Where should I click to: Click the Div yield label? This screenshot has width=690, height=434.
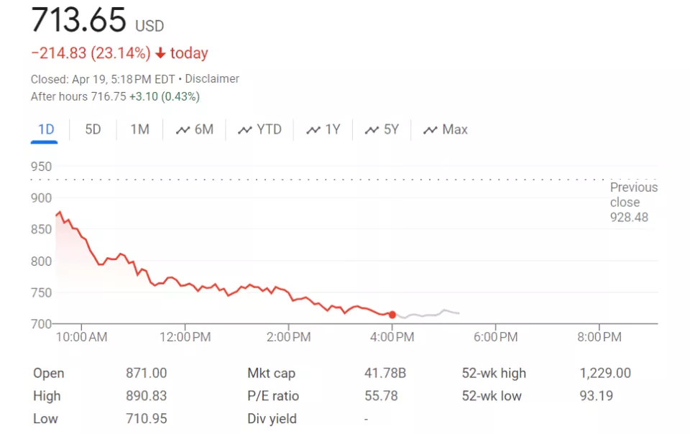point(271,419)
